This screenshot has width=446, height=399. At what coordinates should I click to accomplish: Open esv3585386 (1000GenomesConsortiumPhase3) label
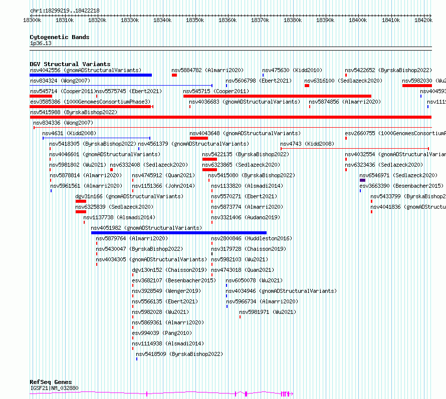(90, 102)
